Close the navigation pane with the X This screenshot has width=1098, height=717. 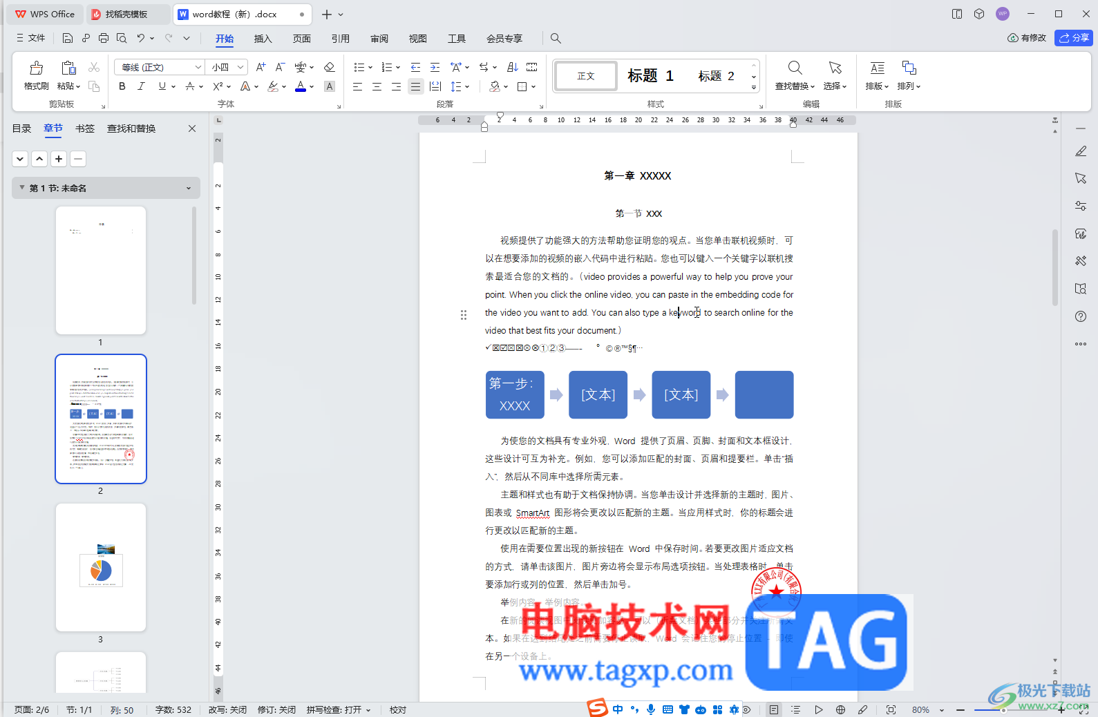pyautogui.click(x=192, y=128)
